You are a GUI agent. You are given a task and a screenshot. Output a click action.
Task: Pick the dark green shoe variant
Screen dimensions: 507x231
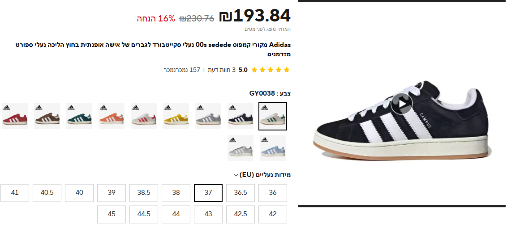[x=79, y=116]
